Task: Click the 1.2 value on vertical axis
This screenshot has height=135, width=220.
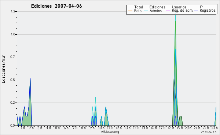Action: point(13,11)
